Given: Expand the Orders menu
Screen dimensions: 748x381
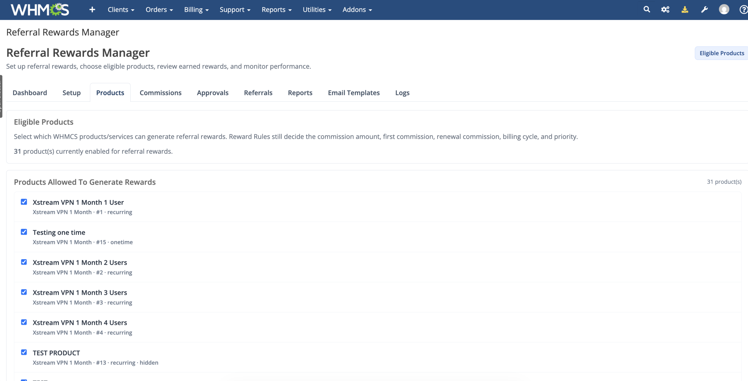Looking at the screenshot, I should tap(159, 10).
